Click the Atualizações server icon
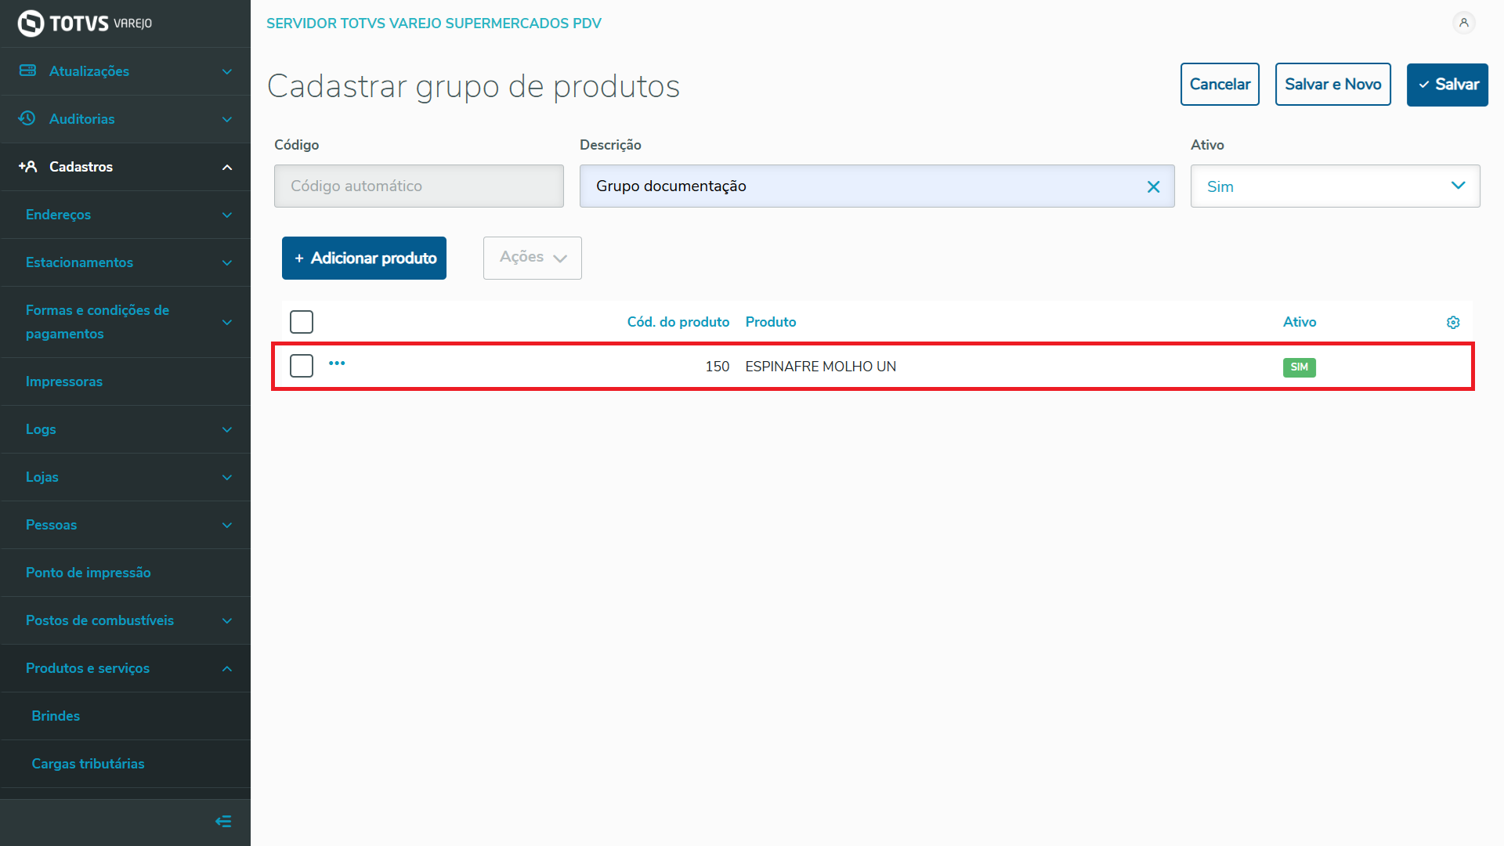 coord(27,70)
